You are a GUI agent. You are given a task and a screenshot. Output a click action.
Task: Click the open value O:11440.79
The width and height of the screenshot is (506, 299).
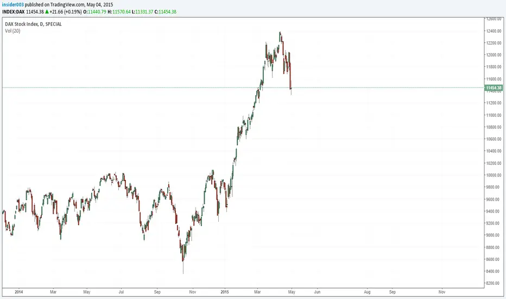coord(95,12)
